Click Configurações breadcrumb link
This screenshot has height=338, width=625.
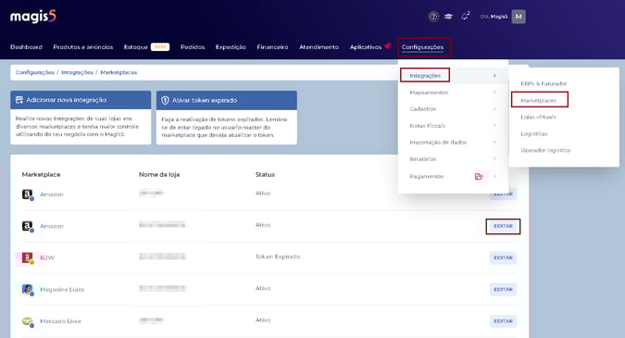(34, 72)
